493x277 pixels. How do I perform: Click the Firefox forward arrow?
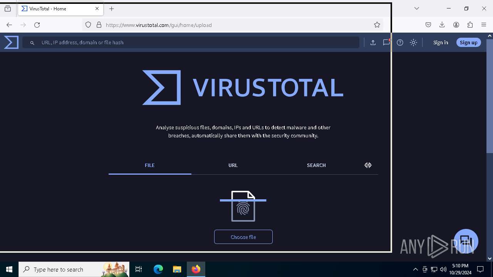click(23, 25)
